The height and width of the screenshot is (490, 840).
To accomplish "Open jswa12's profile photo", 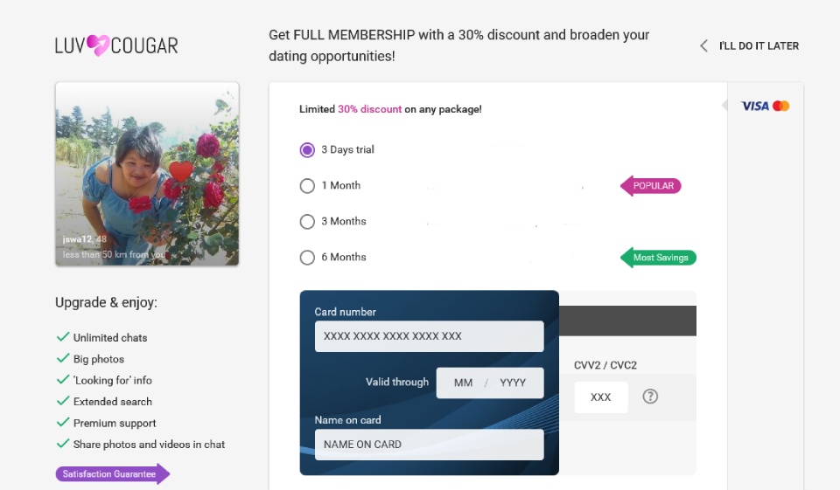I will point(147,174).
